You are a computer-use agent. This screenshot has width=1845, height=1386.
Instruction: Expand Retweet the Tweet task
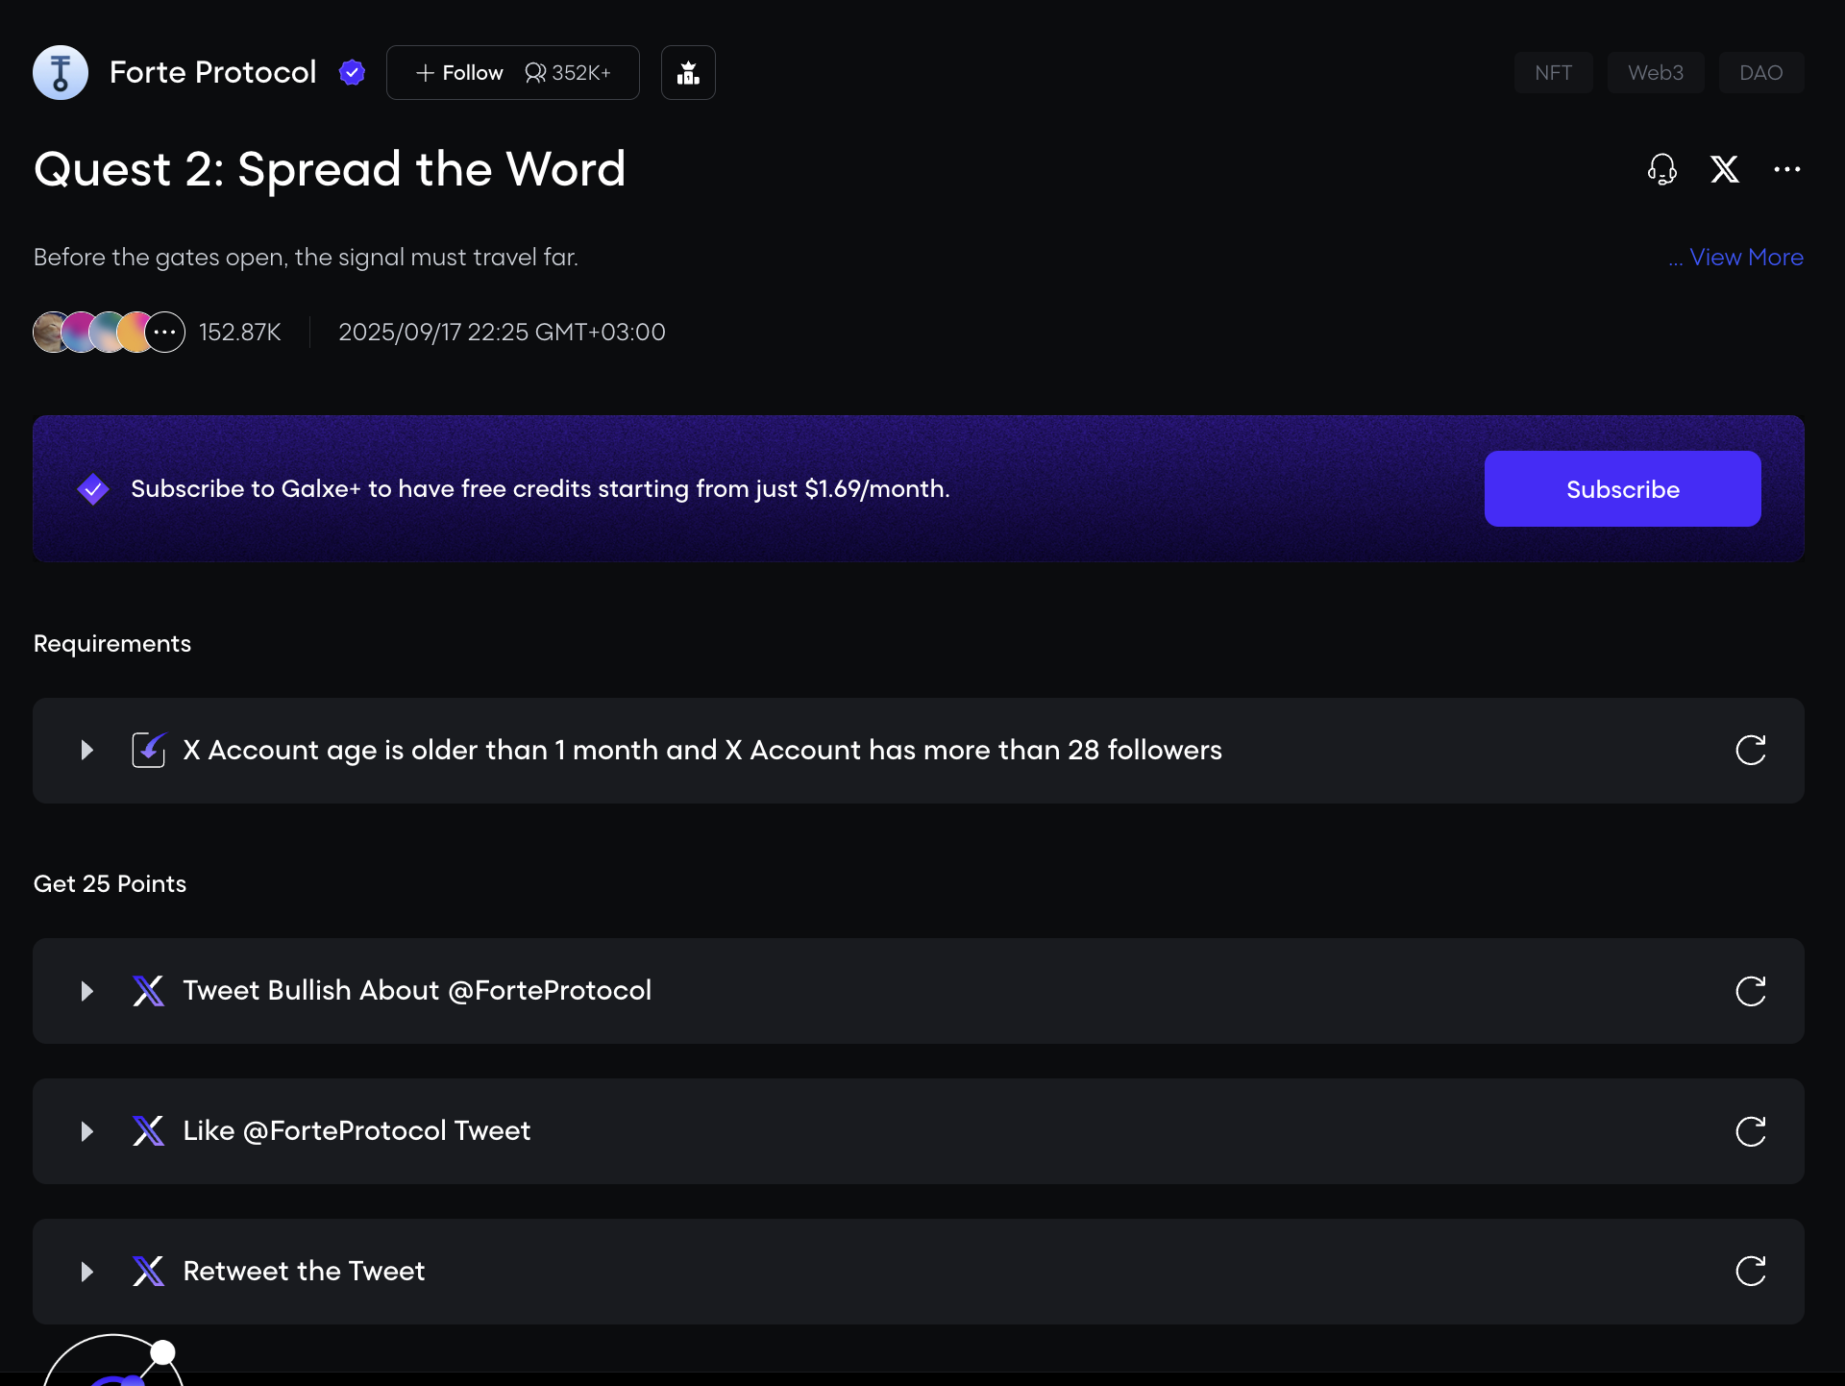pyautogui.click(x=86, y=1272)
